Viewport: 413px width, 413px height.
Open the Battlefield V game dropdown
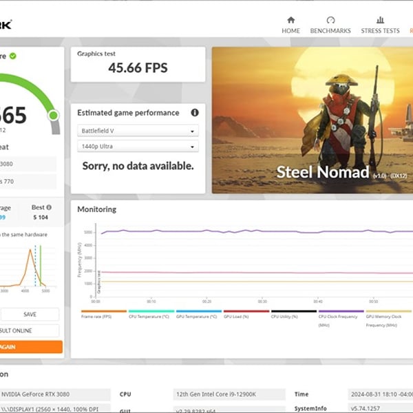tap(138, 131)
